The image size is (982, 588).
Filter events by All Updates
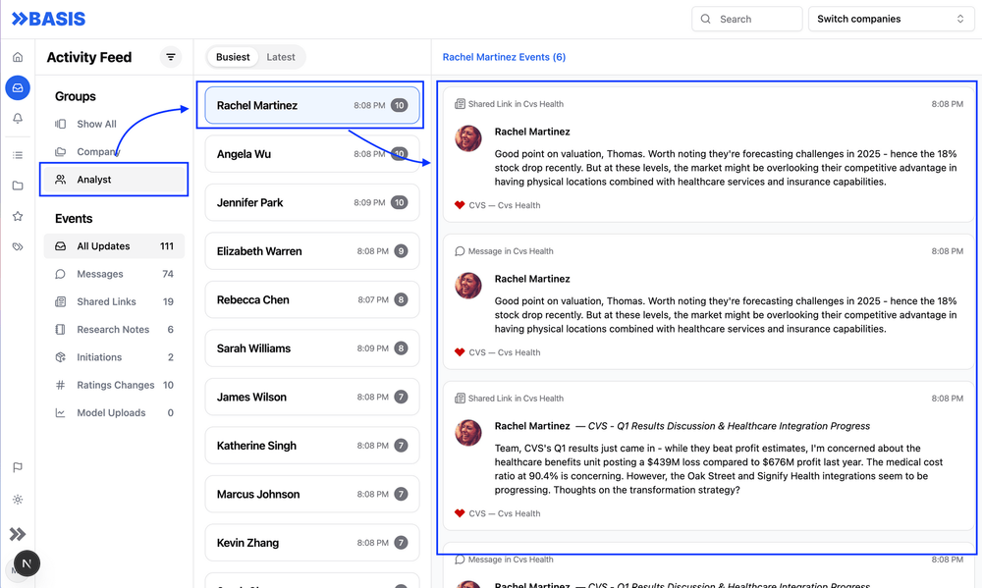coord(114,246)
